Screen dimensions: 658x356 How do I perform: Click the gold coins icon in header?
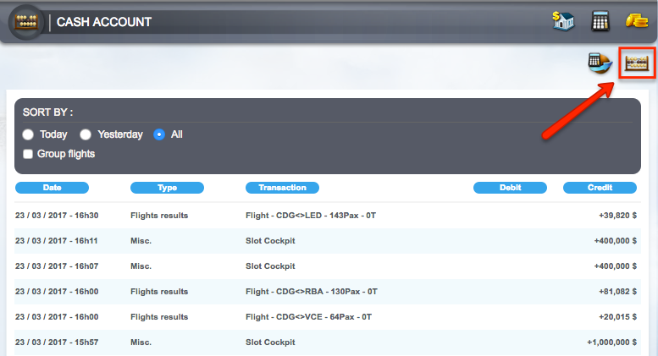click(x=637, y=20)
